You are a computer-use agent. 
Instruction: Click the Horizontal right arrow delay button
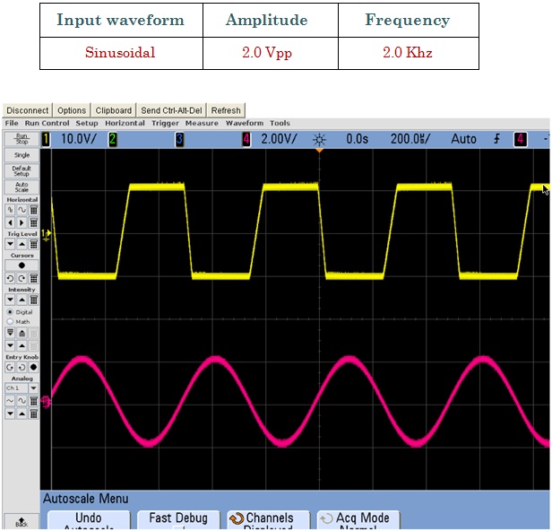pyautogui.click(x=22, y=222)
